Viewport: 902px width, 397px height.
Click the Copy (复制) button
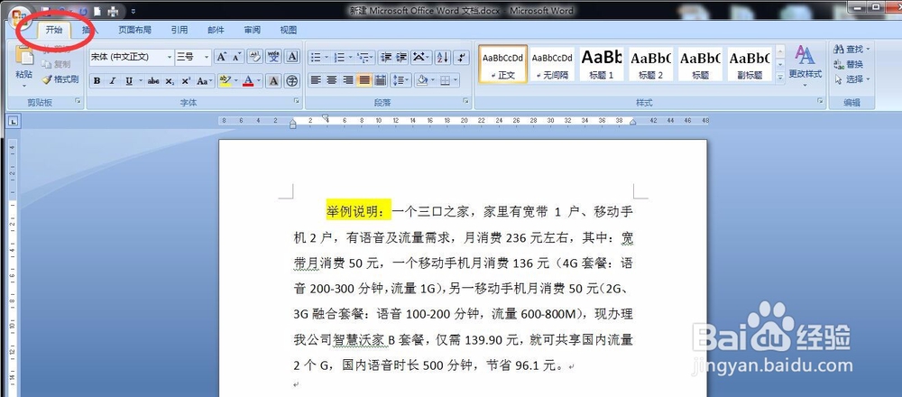pyautogui.click(x=56, y=64)
